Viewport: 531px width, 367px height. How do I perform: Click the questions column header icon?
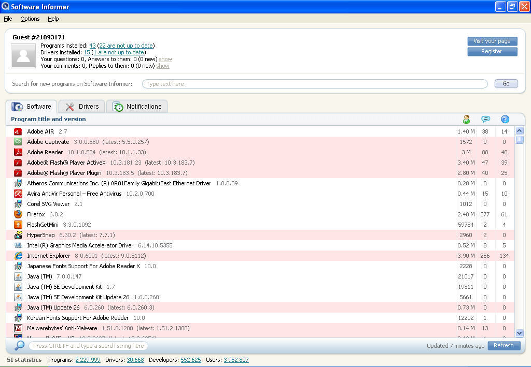(x=505, y=119)
